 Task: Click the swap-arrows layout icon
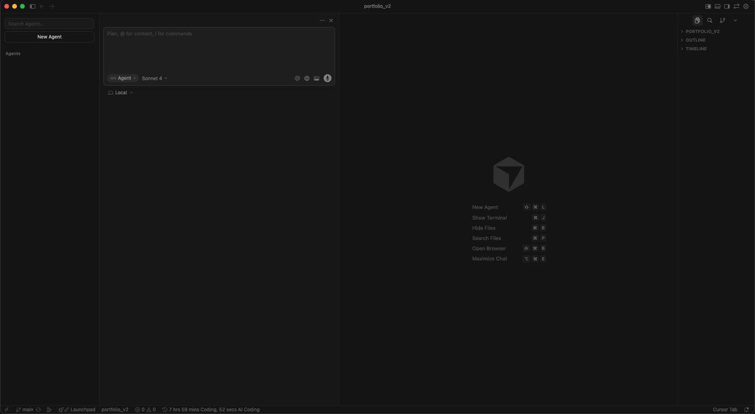point(736,6)
